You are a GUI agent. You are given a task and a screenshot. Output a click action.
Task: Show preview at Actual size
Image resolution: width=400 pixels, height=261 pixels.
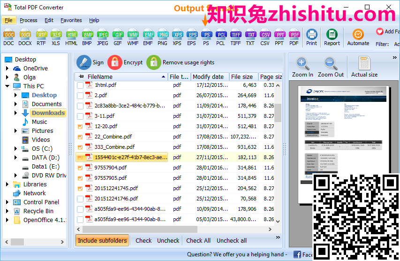coord(364,68)
